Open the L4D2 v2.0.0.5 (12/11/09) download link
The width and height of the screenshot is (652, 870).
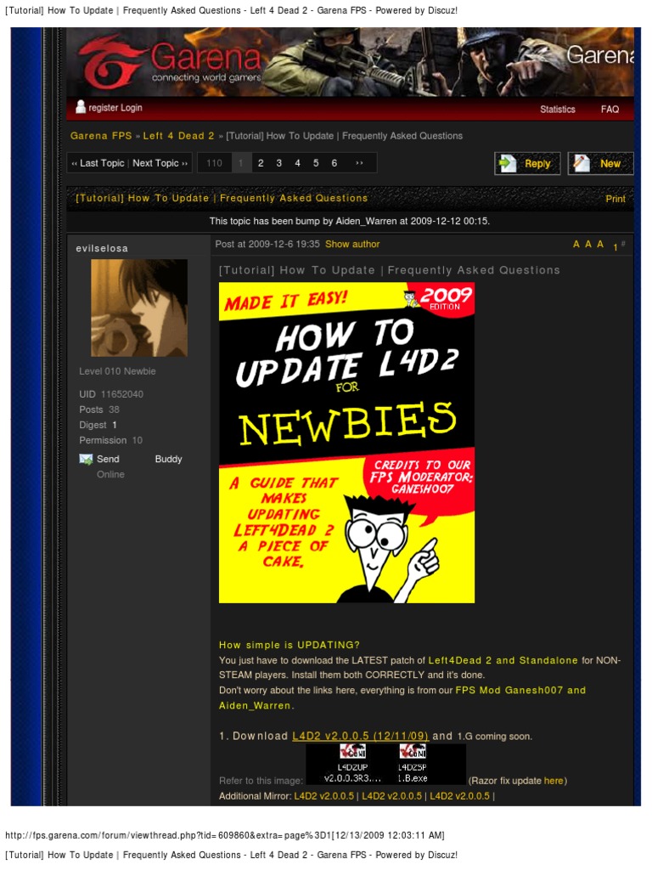pyautogui.click(x=360, y=736)
